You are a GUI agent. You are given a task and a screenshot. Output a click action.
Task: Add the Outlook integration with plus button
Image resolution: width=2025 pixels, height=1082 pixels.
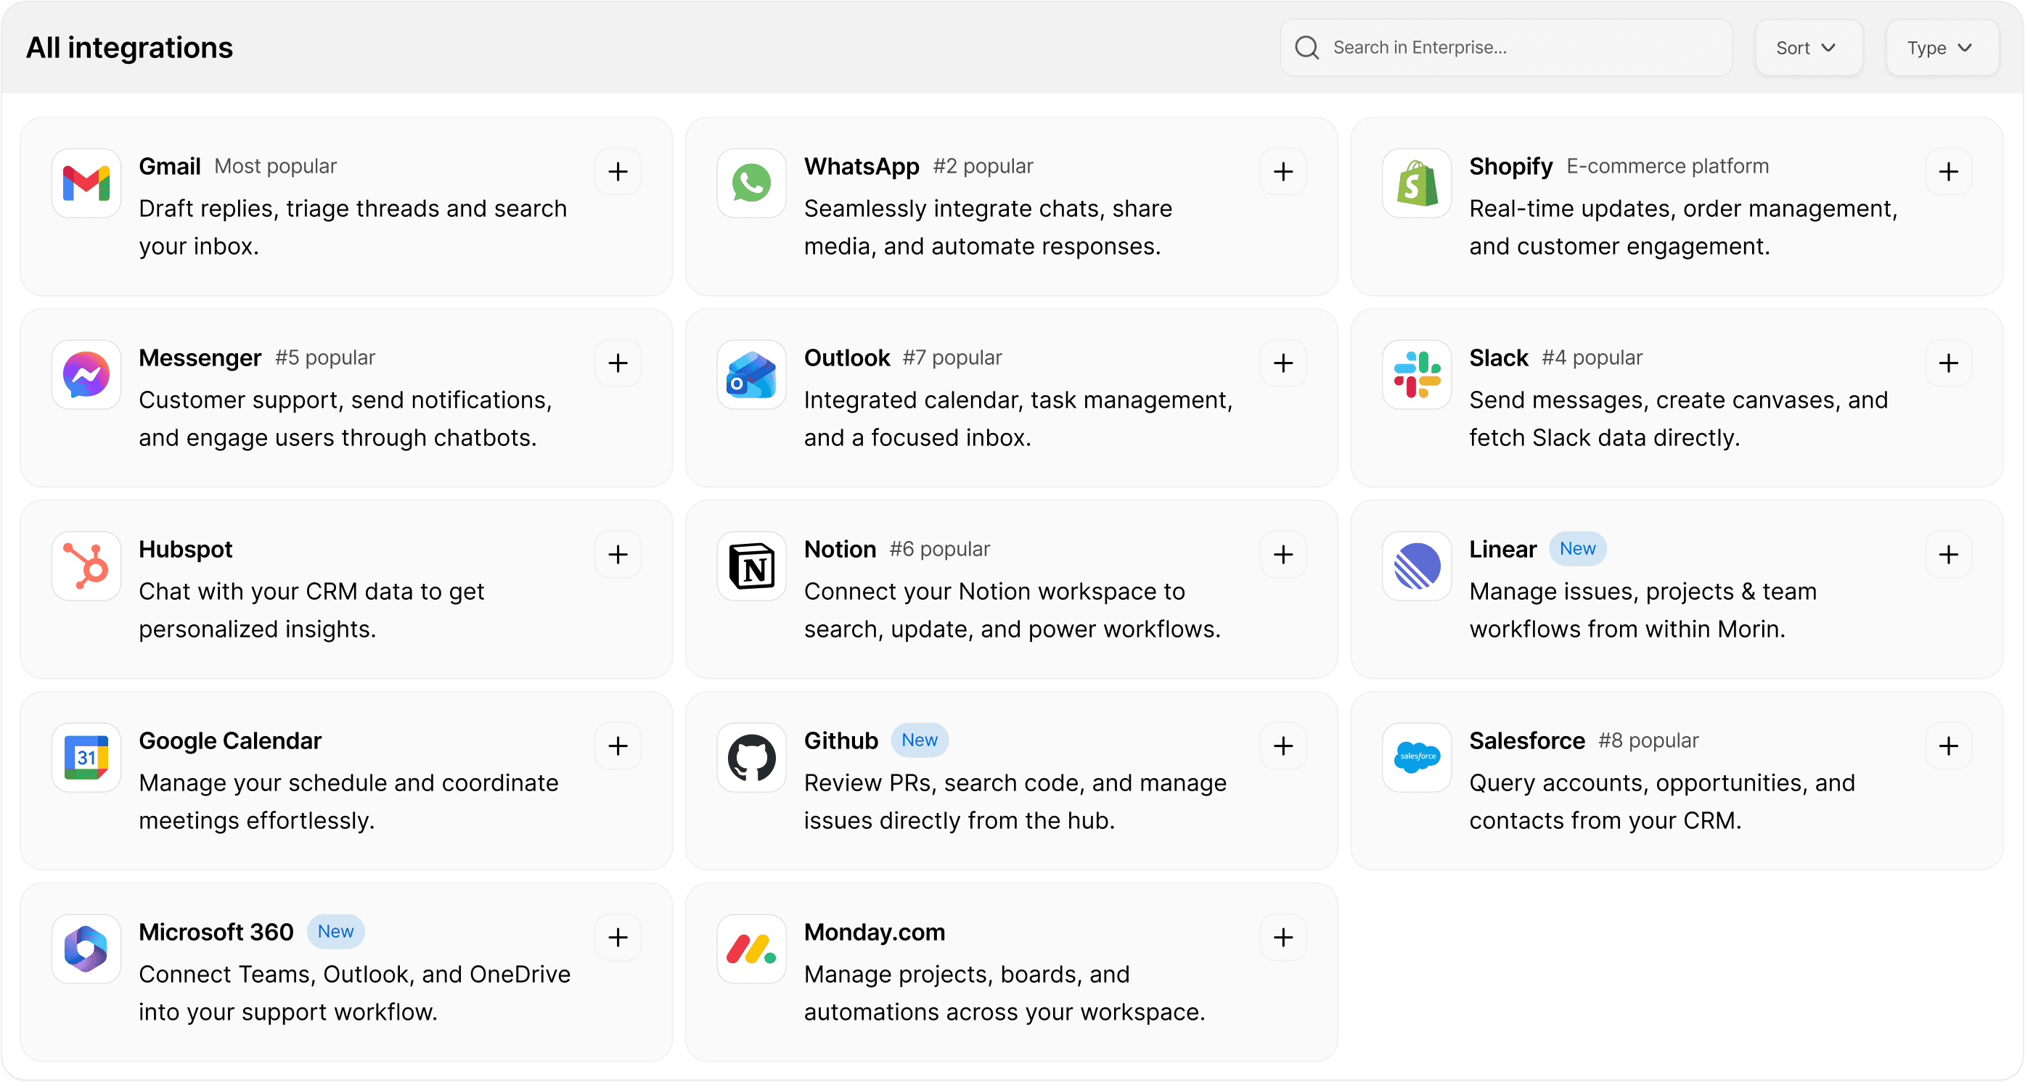tap(1283, 363)
